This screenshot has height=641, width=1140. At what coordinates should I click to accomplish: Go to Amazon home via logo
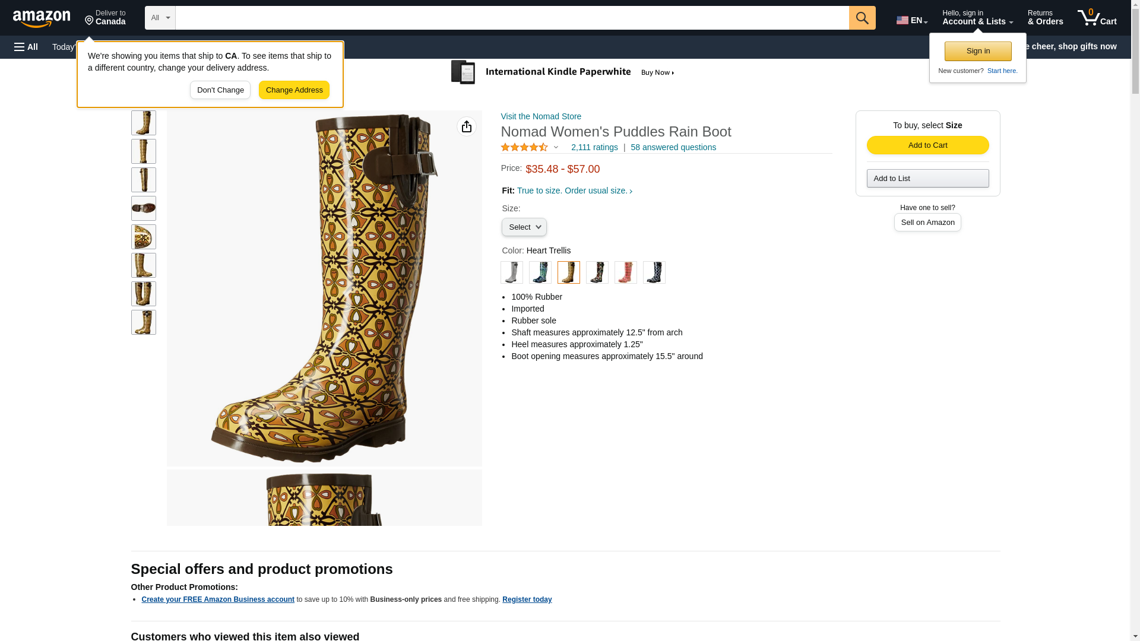[x=42, y=19]
